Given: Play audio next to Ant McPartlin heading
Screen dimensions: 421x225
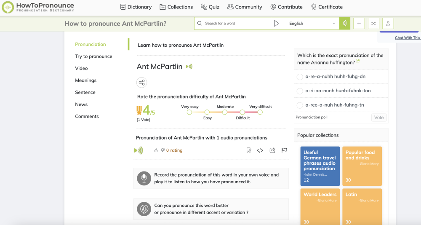Looking at the screenshot, I should (189, 67).
